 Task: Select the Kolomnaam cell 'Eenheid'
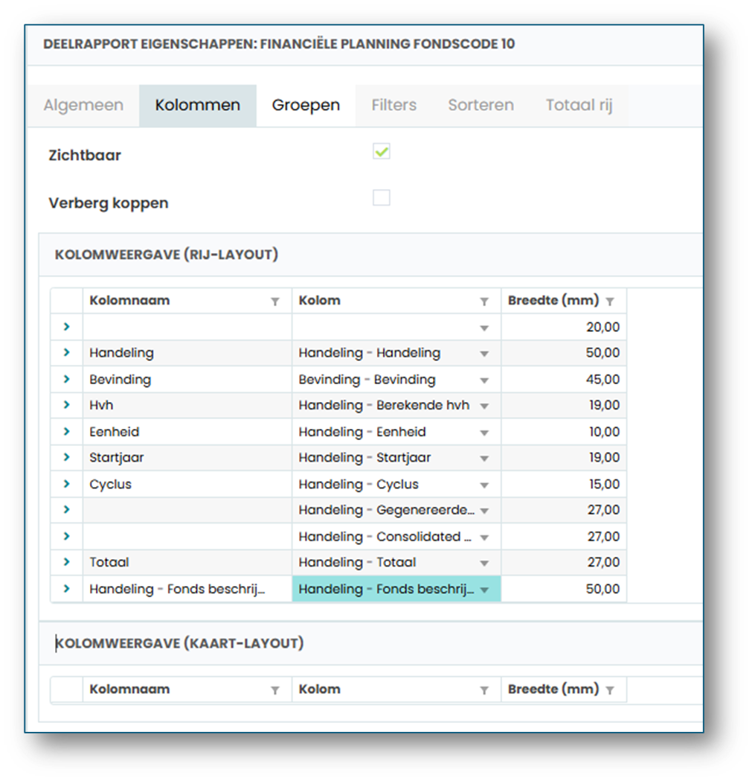point(187,431)
